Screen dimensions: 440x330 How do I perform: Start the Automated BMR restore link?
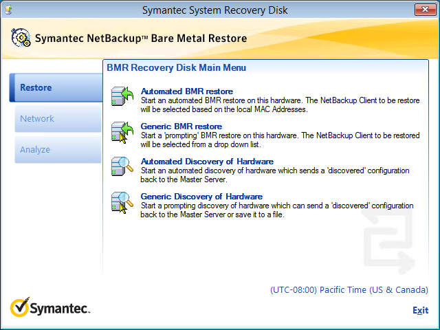click(187, 91)
